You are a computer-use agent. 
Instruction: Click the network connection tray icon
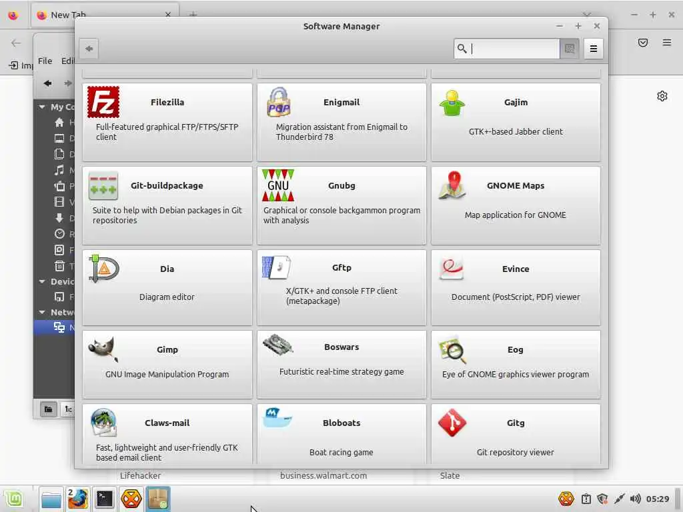pyautogui.click(x=619, y=499)
